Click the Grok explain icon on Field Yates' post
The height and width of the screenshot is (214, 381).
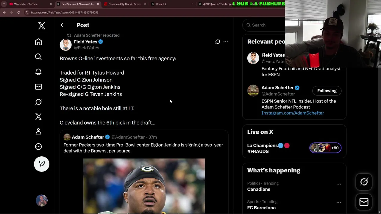[x=218, y=42]
